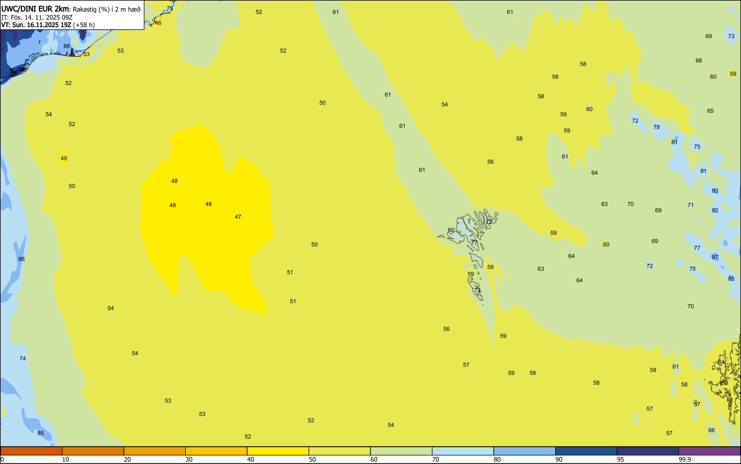Click the humidity value 49 on the map

pyautogui.click(x=64, y=159)
